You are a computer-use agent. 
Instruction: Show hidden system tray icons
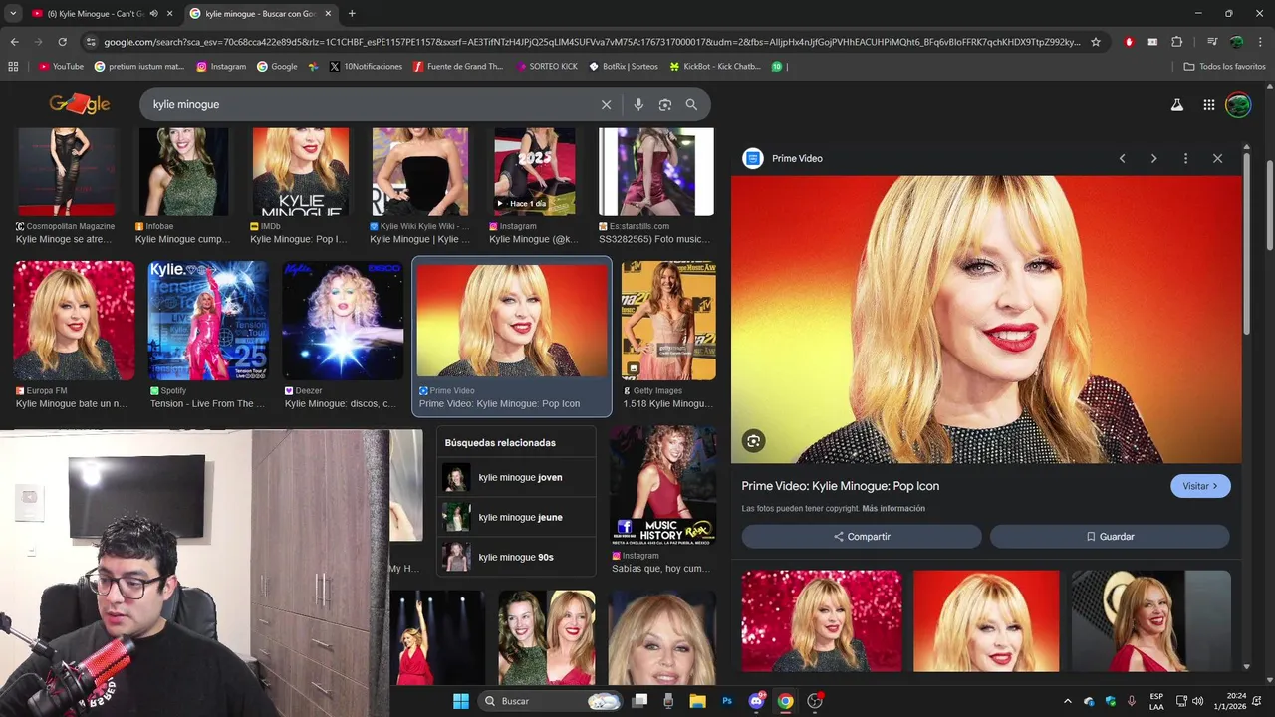pos(1068,701)
